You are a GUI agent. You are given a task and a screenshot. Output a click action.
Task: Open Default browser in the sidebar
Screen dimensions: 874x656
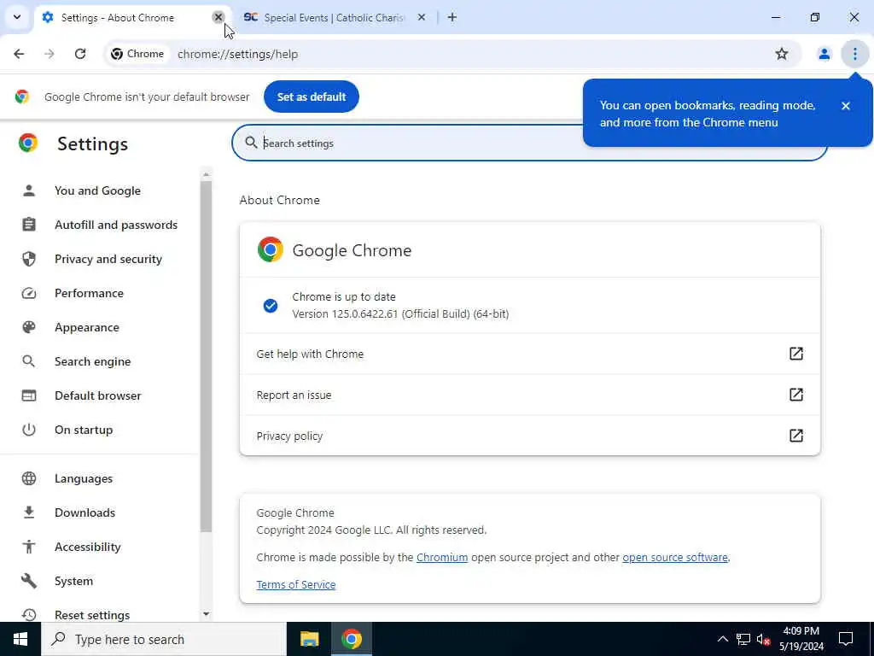(97, 395)
